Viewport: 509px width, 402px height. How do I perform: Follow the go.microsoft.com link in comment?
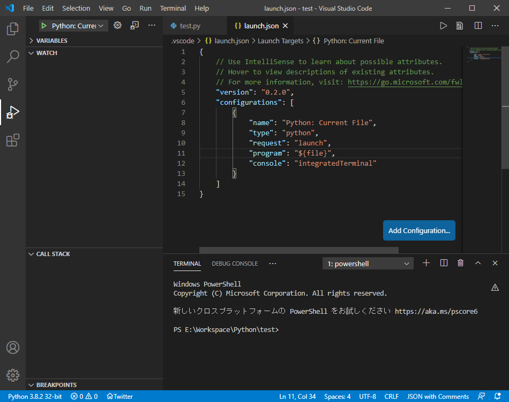click(x=405, y=82)
